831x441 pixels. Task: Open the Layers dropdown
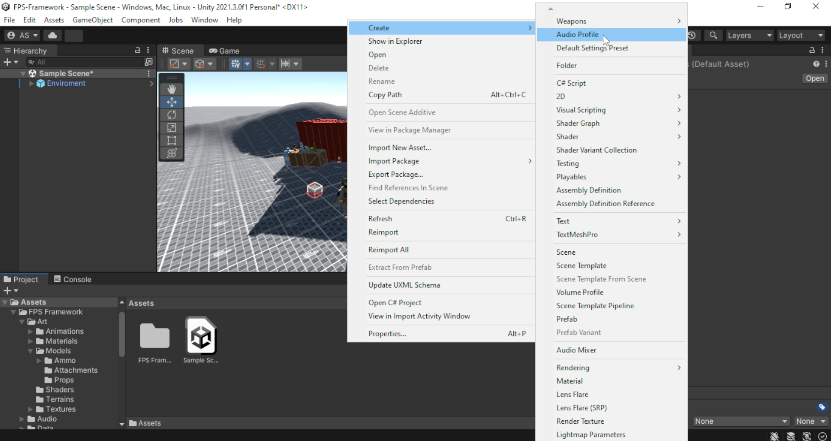click(x=750, y=35)
